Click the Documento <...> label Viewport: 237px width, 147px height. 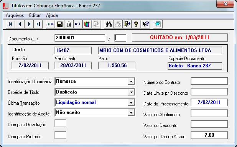(23, 39)
